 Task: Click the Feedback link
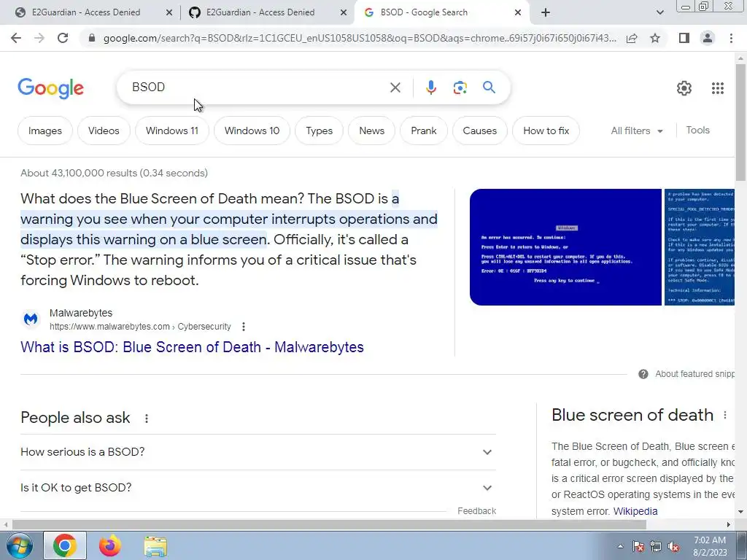tap(476, 511)
